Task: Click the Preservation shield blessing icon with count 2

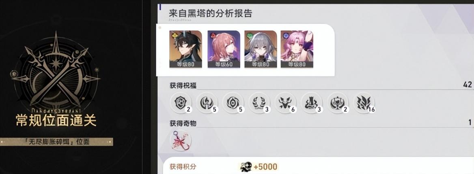Action: coord(181,103)
